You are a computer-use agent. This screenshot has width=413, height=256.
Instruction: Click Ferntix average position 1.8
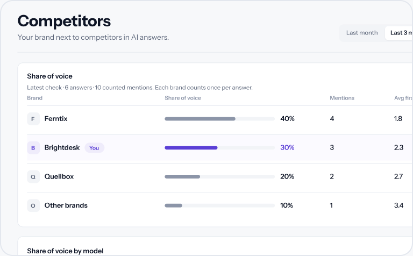(x=398, y=118)
